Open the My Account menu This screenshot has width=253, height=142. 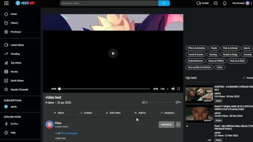(241, 3)
